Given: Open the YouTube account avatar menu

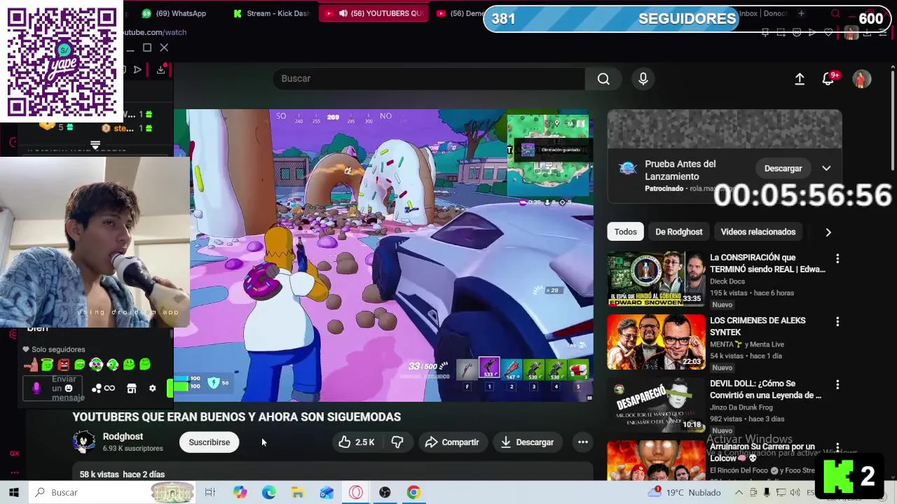Looking at the screenshot, I should [x=862, y=79].
